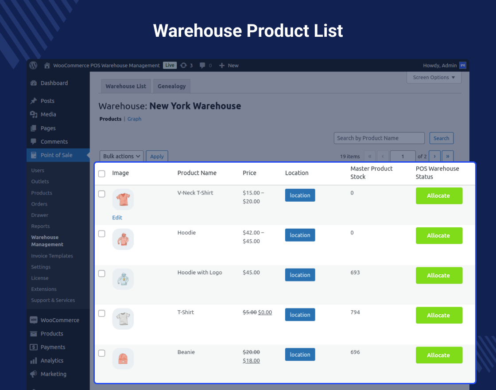Viewport: 496px width, 390px height.
Task: Check the checkbox next to Hoodie
Action: tap(101, 233)
